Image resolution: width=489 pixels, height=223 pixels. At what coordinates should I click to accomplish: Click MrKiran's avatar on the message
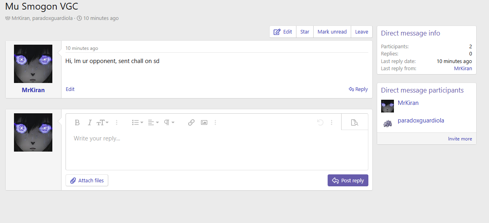33,64
